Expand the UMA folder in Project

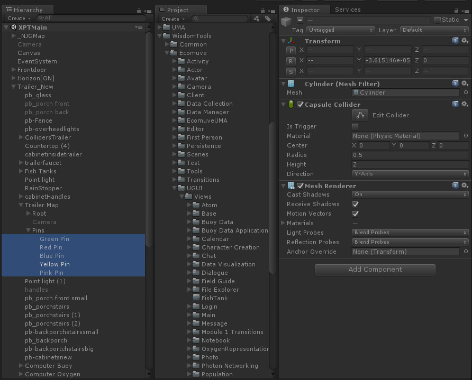pyautogui.click(x=160, y=27)
